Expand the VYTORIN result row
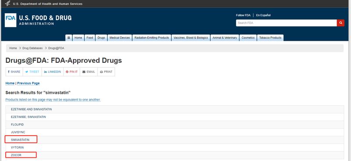351x161 pixels. [x=175, y=147]
